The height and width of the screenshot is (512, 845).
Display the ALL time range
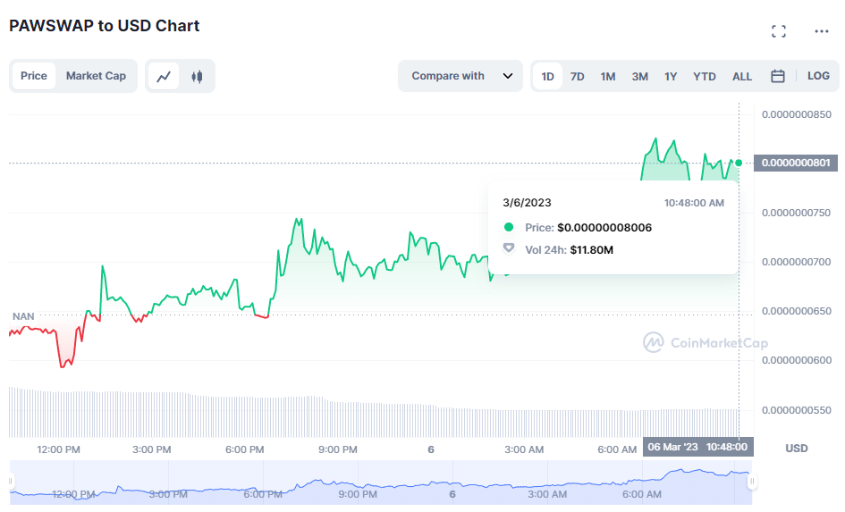tap(742, 77)
